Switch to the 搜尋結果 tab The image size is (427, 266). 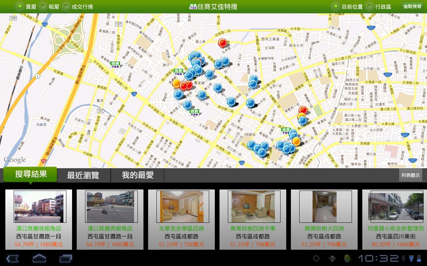[31, 174]
